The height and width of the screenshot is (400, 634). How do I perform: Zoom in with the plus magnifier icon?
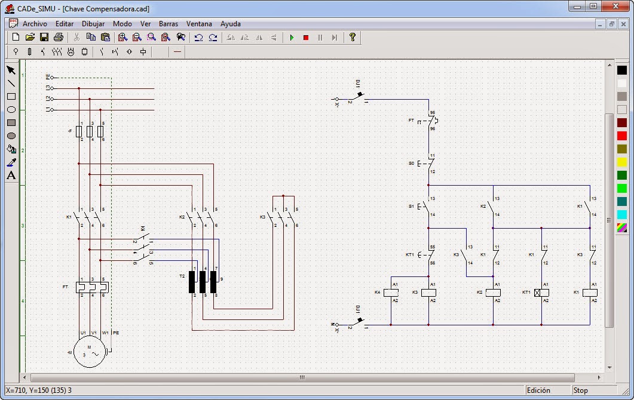coord(122,37)
